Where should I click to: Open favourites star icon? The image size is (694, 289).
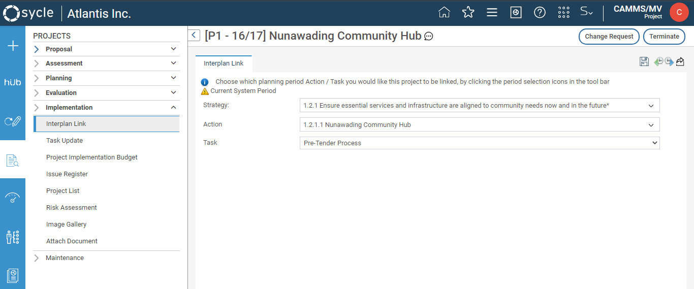(468, 13)
